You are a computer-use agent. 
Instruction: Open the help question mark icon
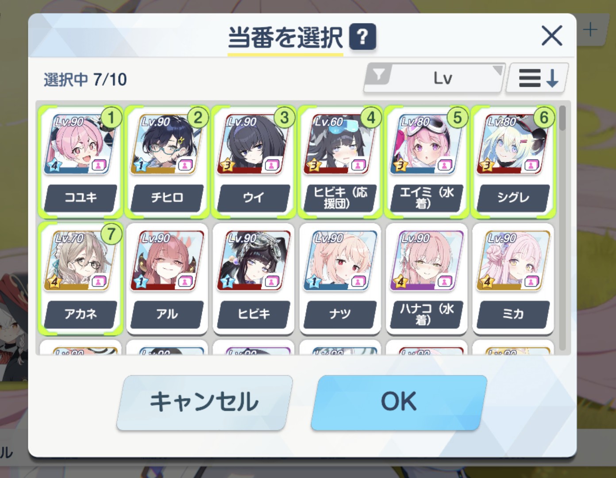362,36
